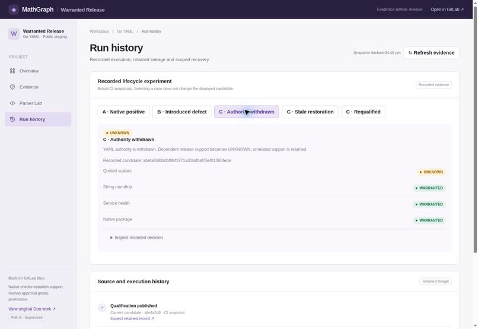Click WARRANTED badge on Native package row
The image size is (478, 329).
(x=429, y=220)
